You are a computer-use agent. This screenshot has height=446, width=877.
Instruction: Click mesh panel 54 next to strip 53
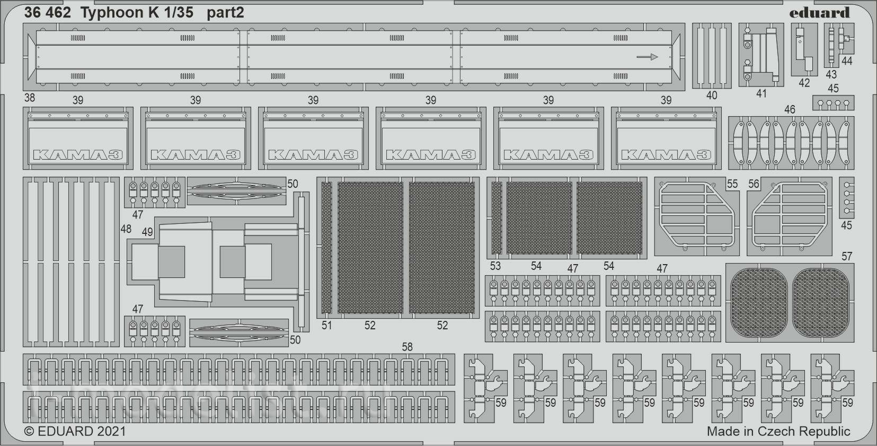(539, 218)
